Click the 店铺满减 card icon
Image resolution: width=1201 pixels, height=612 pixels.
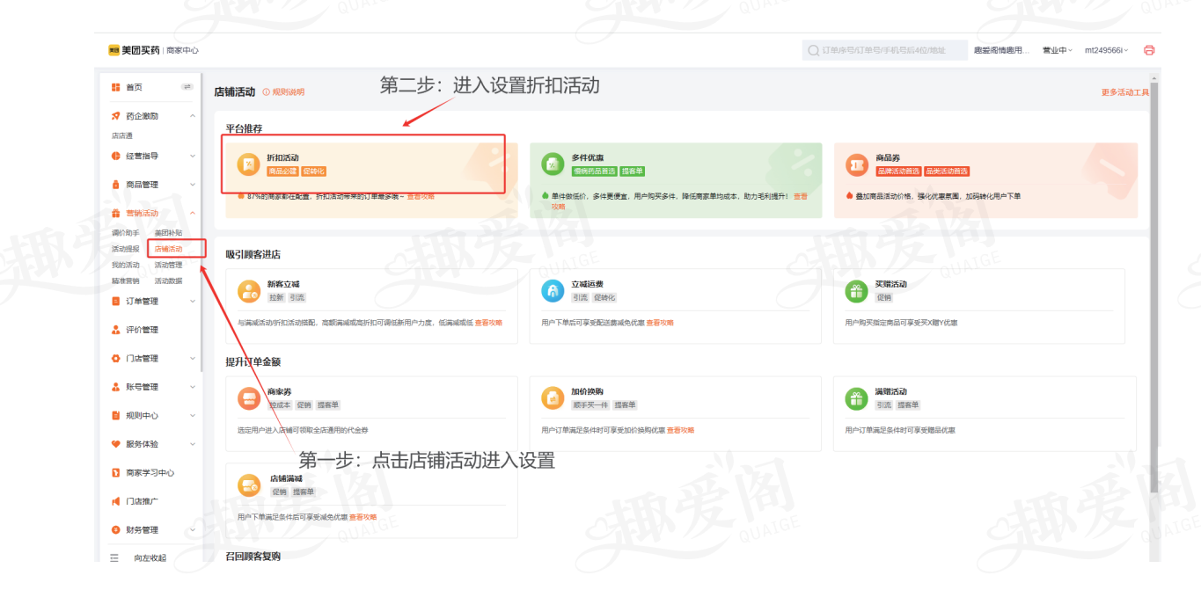click(249, 485)
